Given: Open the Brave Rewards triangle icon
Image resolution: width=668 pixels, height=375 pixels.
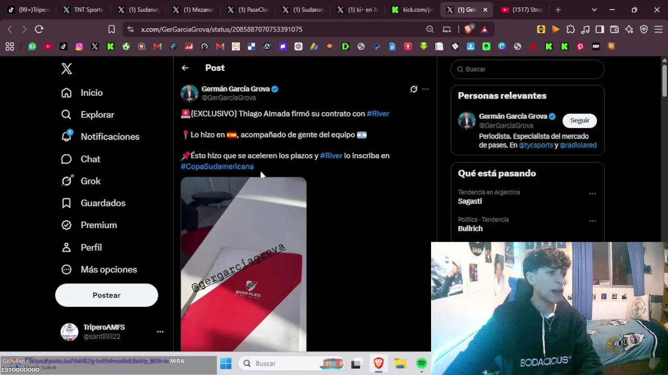Looking at the screenshot, I should (x=484, y=30).
